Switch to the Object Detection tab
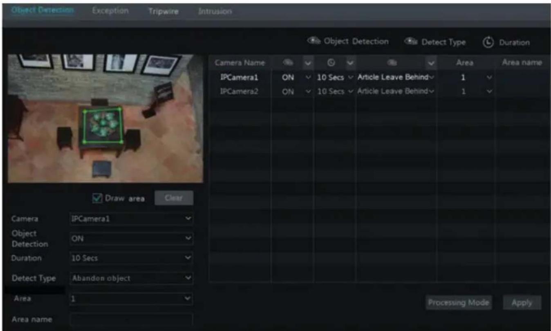551x331 pixels. (43, 10)
